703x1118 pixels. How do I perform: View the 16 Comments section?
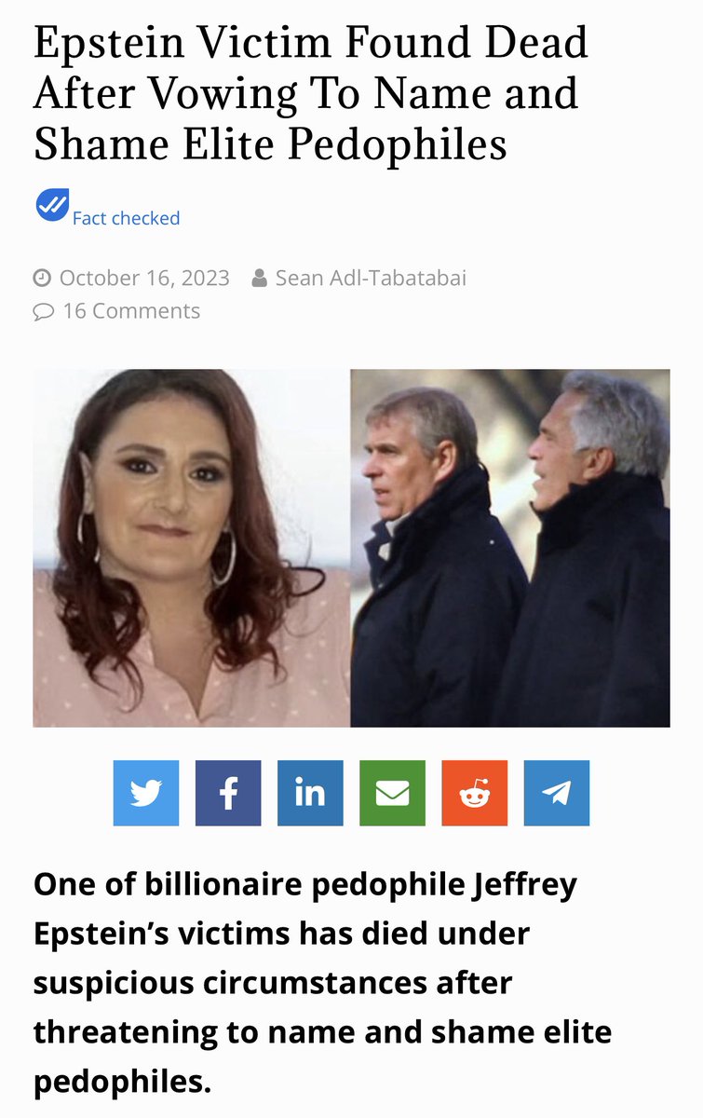pos(131,311)
